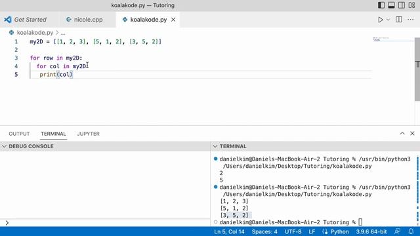Viewport: 420px width, 236px height.
Task: Click koalakode.py in the breadcrumb
Action: [35, 33]
